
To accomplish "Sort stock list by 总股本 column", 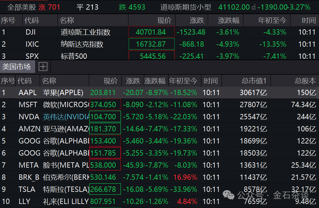I will point(305,81).
